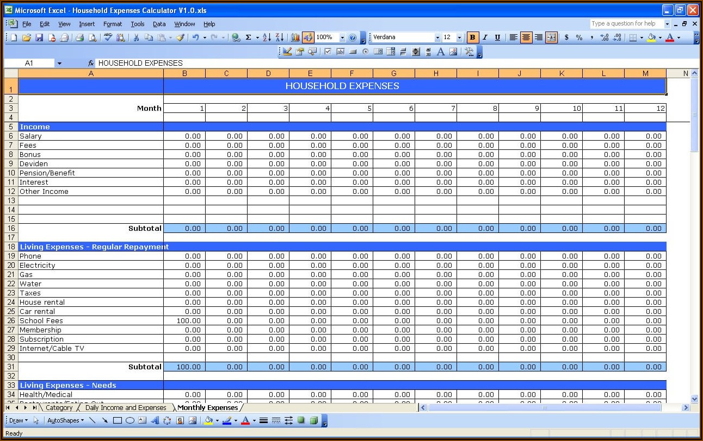
Task: Select the Oval shape tool
Action: [130, 420]
